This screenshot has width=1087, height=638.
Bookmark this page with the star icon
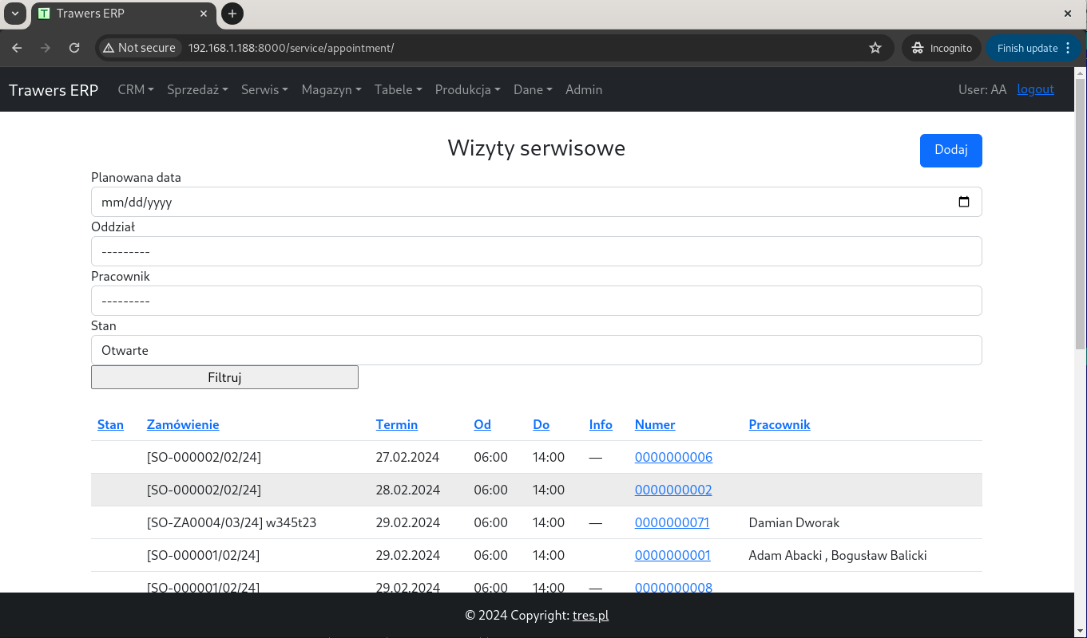pyautogui.click(x=875, y=48)
